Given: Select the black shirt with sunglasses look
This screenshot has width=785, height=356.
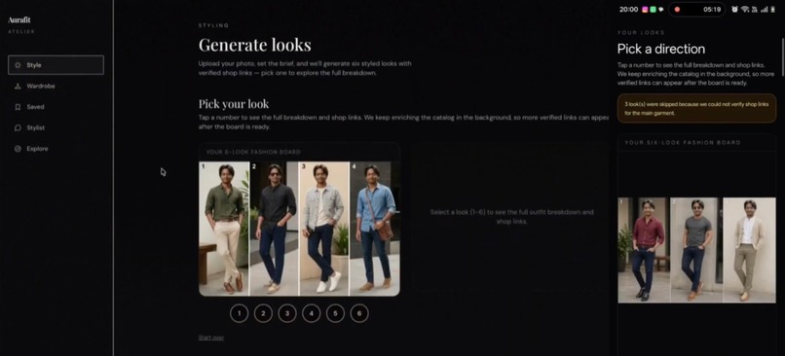Looking at the screenshot, I should tap(275, 229).
